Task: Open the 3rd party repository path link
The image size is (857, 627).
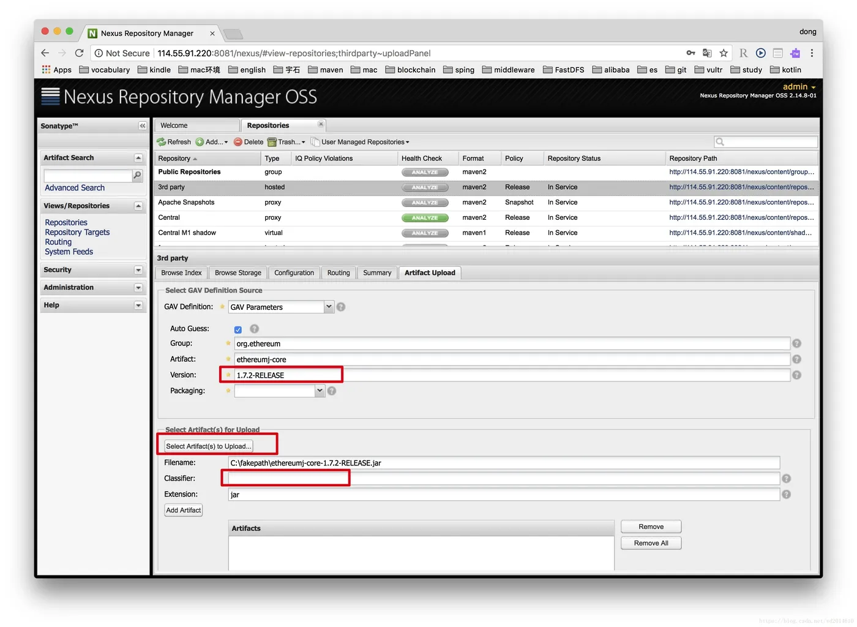Action: (x=741, y=187)
